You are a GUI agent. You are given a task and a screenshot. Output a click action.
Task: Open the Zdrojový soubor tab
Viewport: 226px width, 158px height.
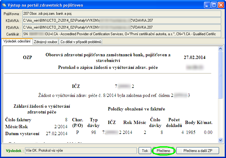(46, 42)
